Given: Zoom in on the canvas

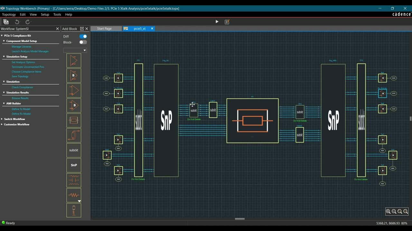Looking at the screenshot, I should click(x=388, y=211).
